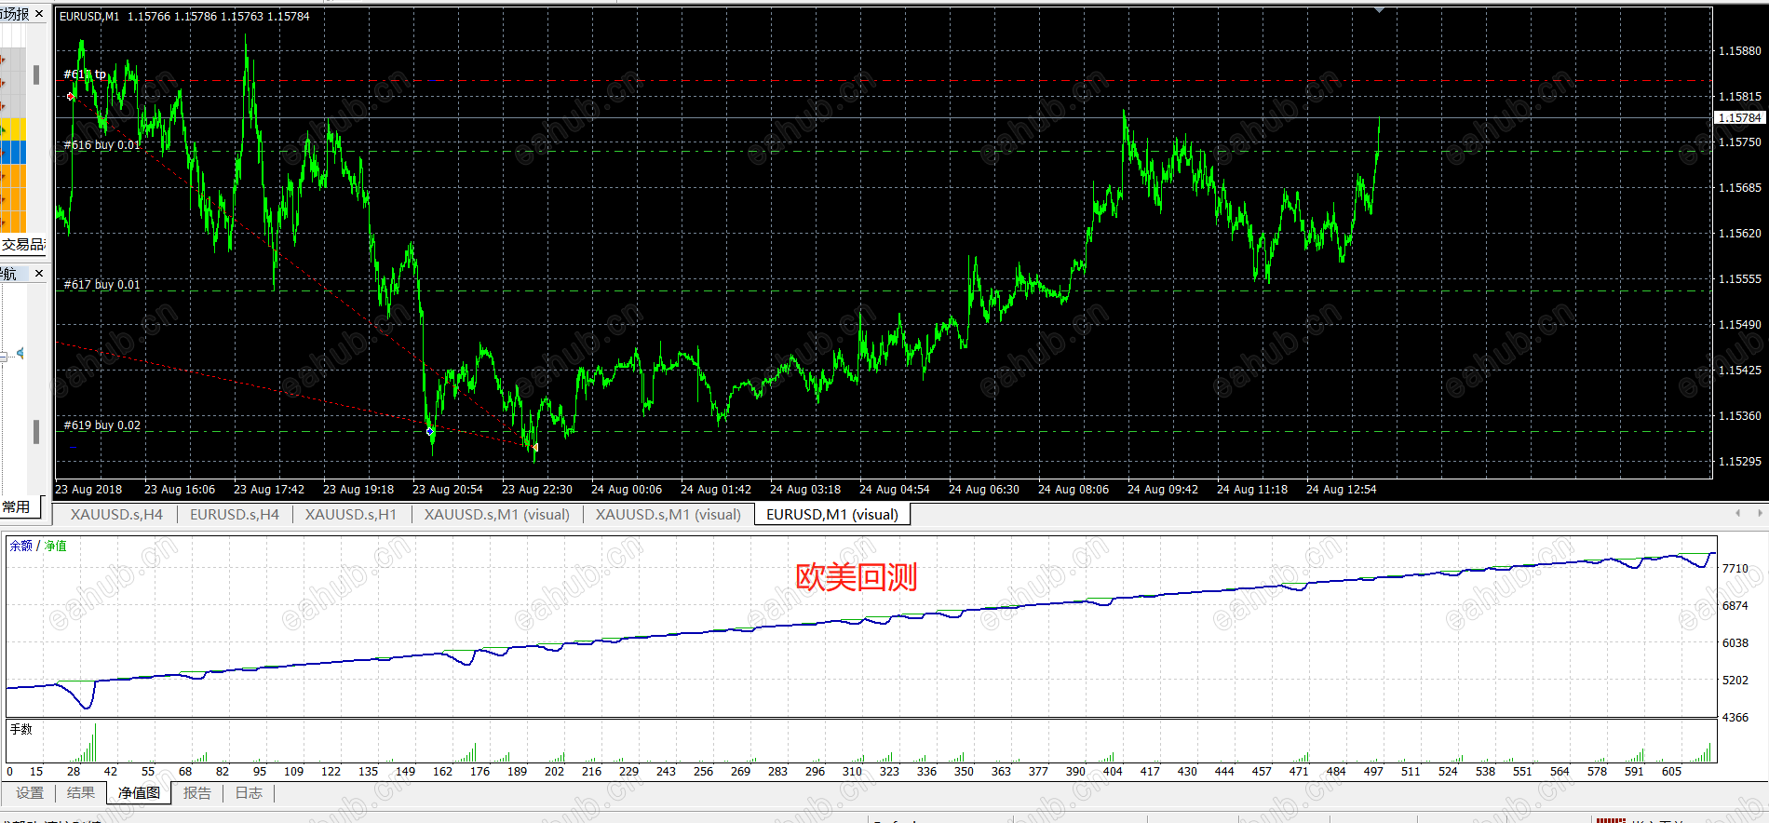The image size is (1769, 823).
Task: Close the Market Watch panel
Action: [x=39, y=14]
